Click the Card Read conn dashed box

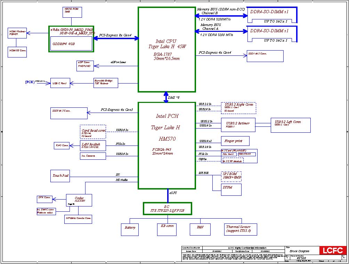click(x=93, y=131)
